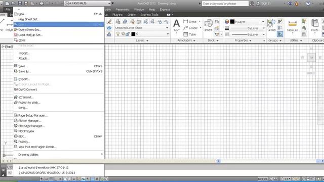The image size is (324, 182).
Task: Open the Express menu
Action: tap(165, 10)
